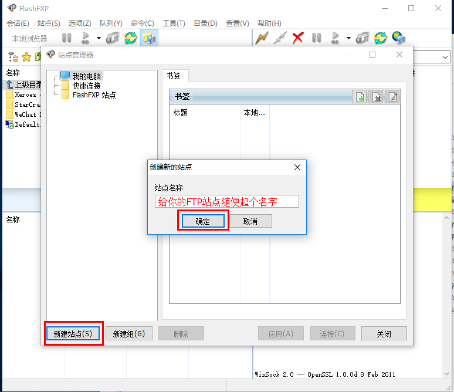454x392 pixels.
Task: Close the 创建新的站点 dialog
Action: (x=297, y=167)
